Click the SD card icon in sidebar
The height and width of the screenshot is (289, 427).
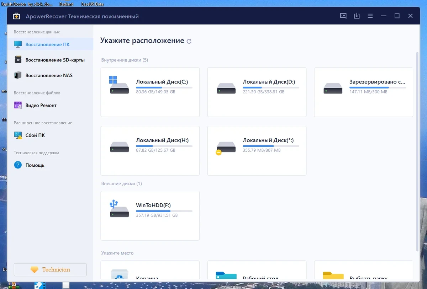coord(18,60)
